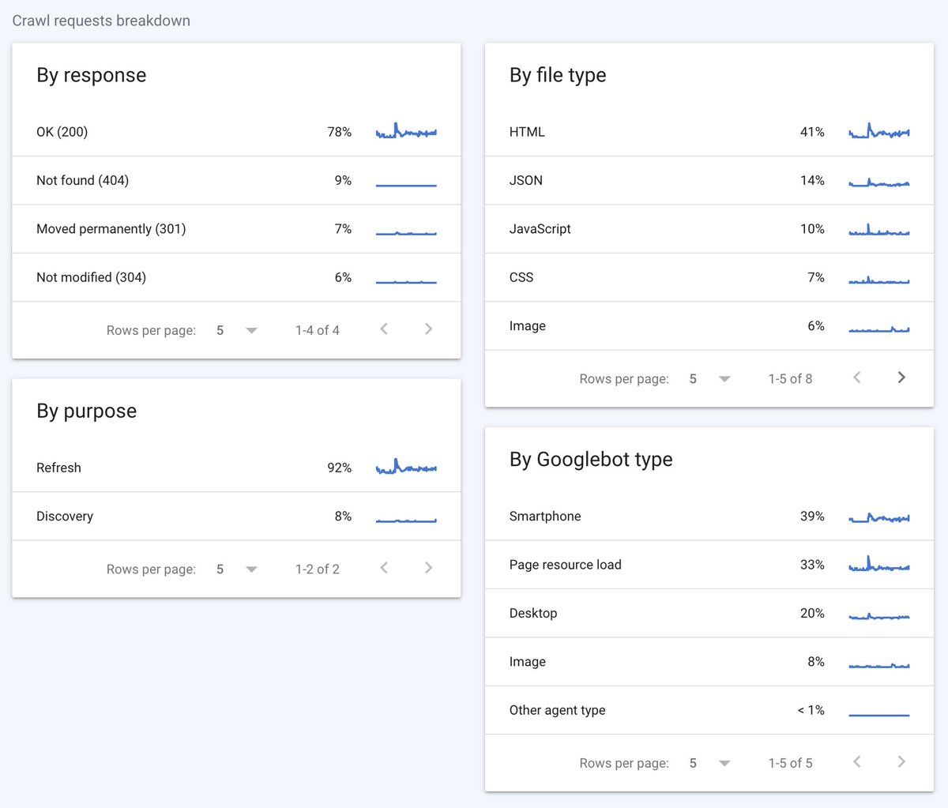This screenshot has height=808, width=948.
Task: Click previous page arrow in By purpose
Action: point(384,567)
